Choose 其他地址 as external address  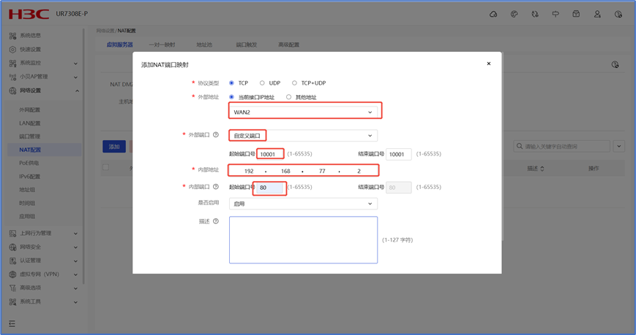tap(288, 97)
